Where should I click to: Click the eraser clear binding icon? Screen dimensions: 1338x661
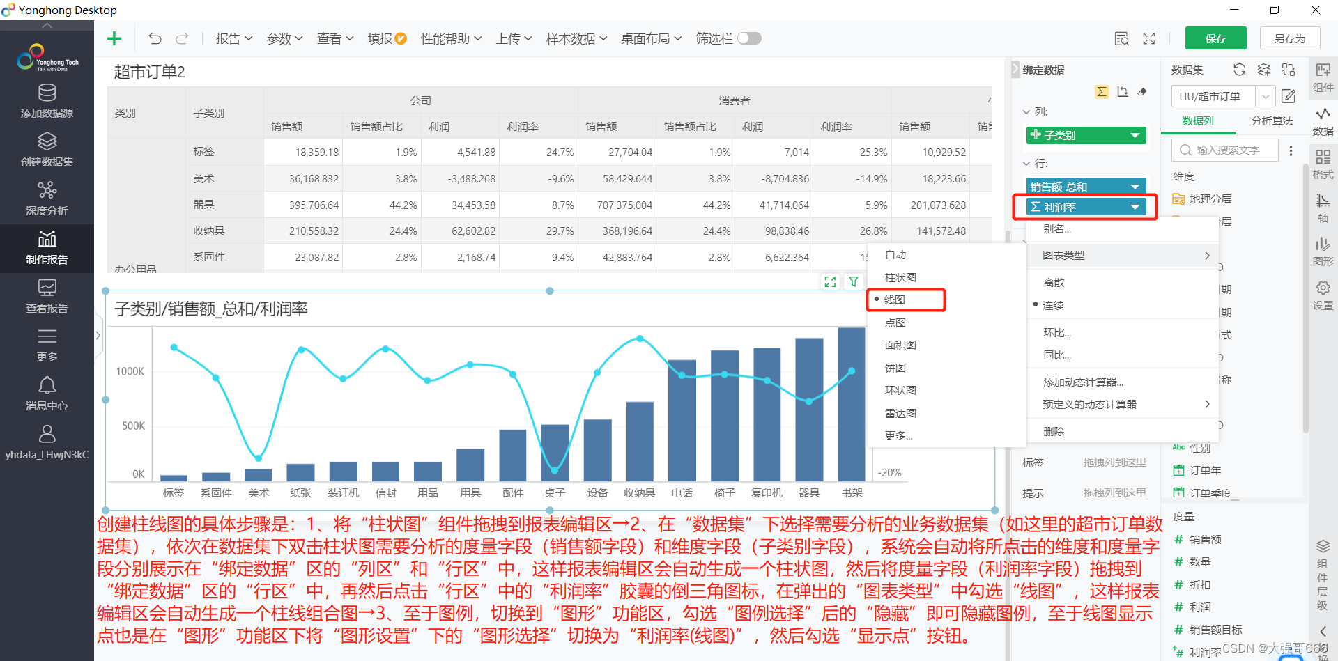click(1142, 92)
